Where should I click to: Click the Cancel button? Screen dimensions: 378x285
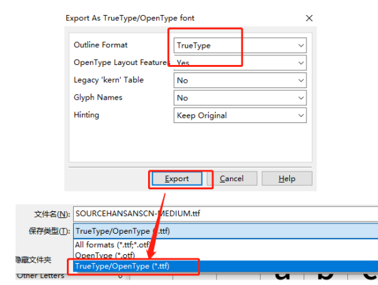232,179
